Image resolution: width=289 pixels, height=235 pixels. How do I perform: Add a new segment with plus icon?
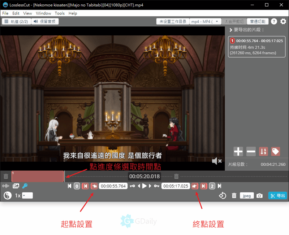[238, 151]
